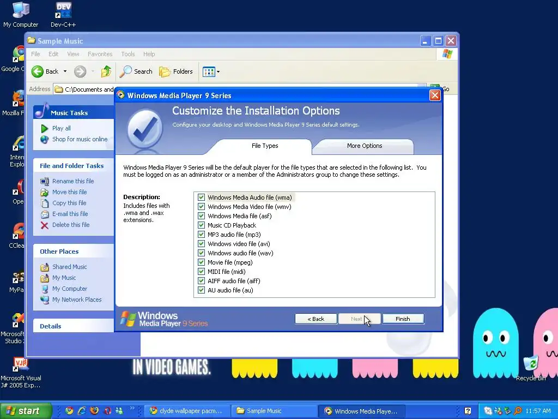This screenshot has height=419, width=558.
Task: Select Microsoft Visual J# 2005 desktop icon
Action: (x=21, y=373)
